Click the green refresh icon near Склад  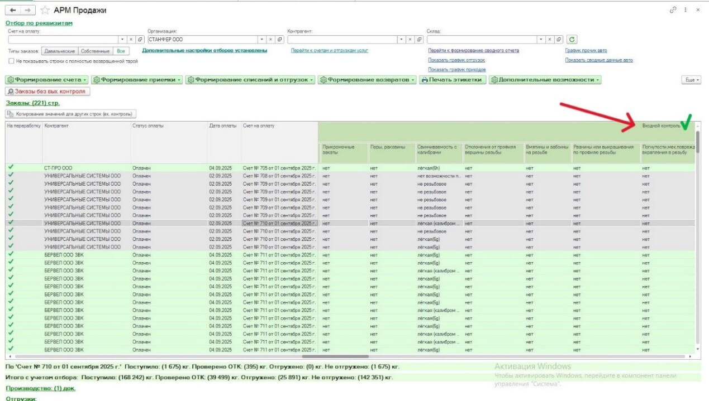tap(572, 40)
